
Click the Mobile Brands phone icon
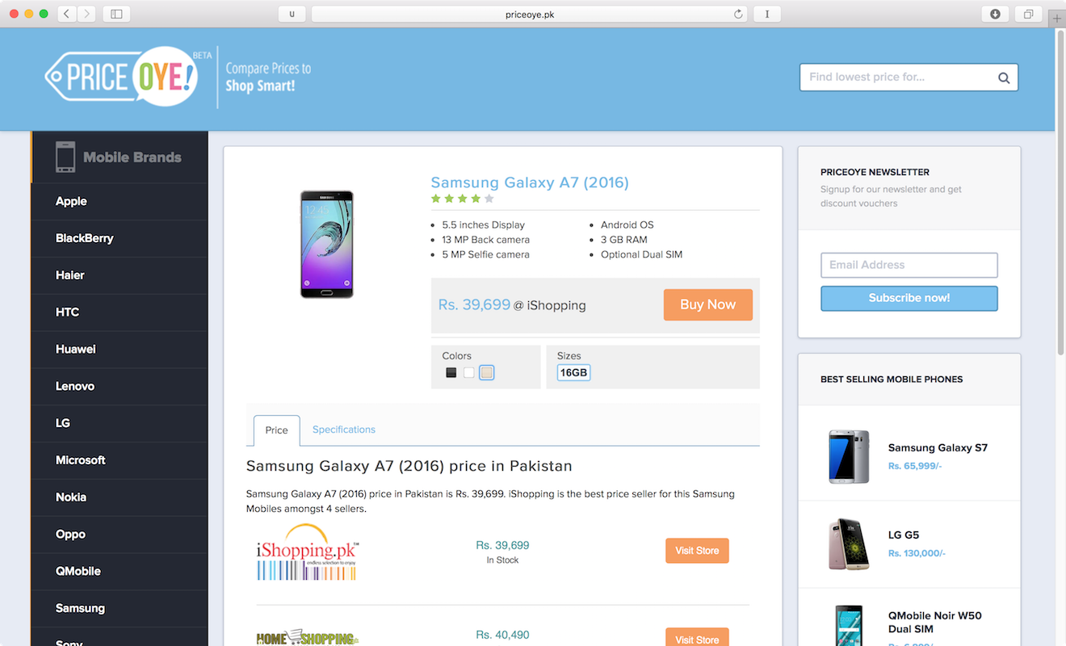(65, 157)
